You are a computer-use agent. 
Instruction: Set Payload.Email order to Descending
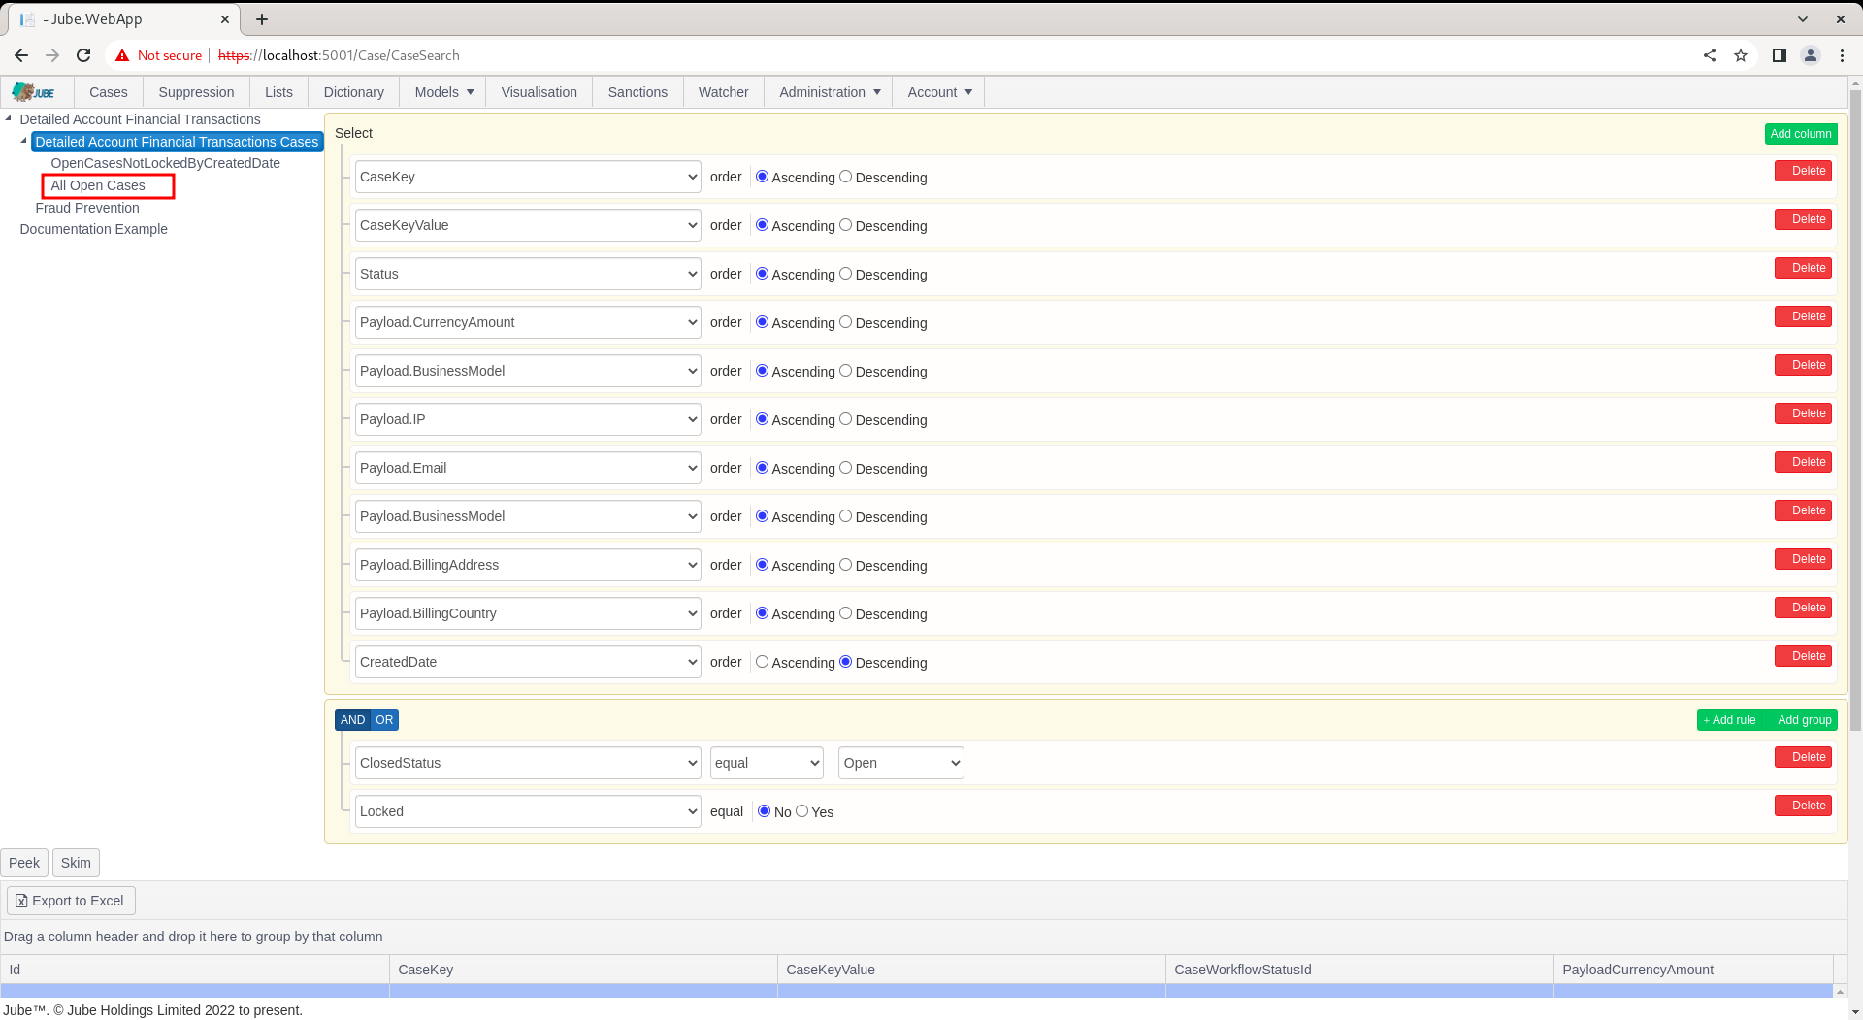(846, 468)
